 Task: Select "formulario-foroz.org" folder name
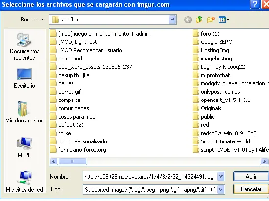(x=82, y=150)
